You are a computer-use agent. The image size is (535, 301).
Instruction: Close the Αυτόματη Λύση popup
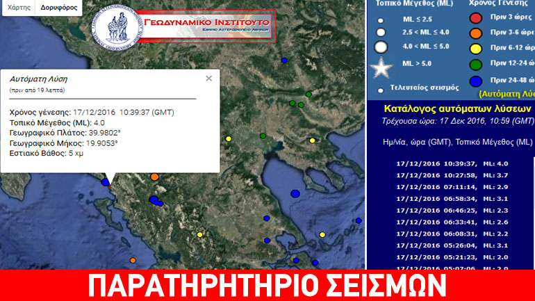tap(209, 79)
